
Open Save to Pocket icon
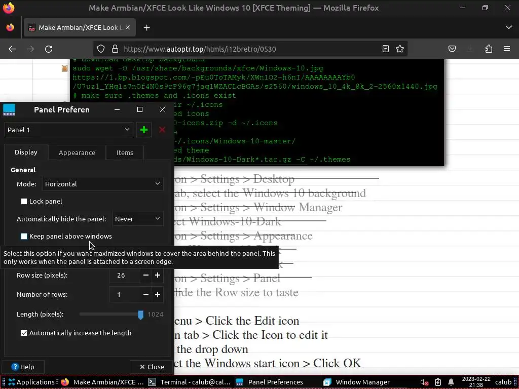[x=452, y=49]
